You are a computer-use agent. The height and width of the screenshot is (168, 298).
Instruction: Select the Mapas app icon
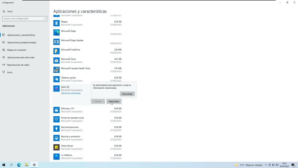click(x=56, y=23)
